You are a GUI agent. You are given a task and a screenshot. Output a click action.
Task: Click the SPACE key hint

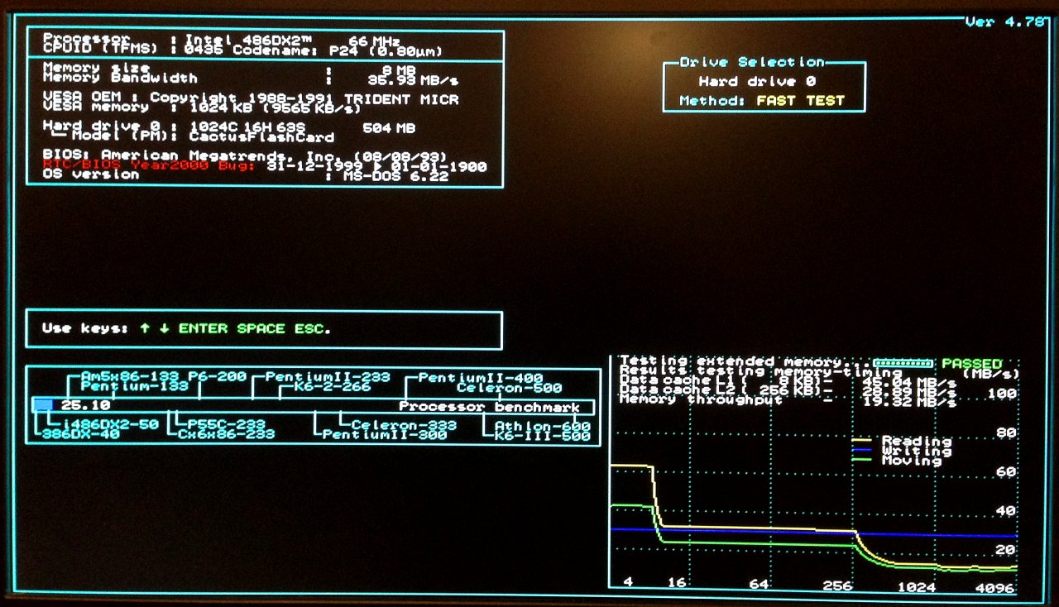(x=262, y=328)
